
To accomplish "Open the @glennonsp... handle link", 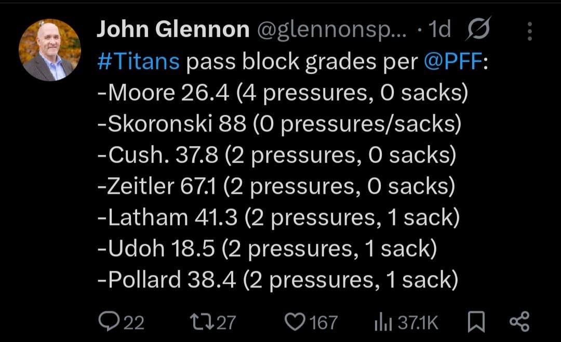I will [x=332, y=31].
